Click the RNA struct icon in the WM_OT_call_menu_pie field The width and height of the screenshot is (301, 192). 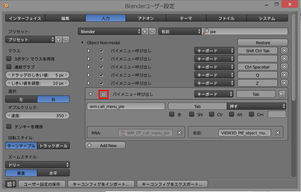click(122, 133)
